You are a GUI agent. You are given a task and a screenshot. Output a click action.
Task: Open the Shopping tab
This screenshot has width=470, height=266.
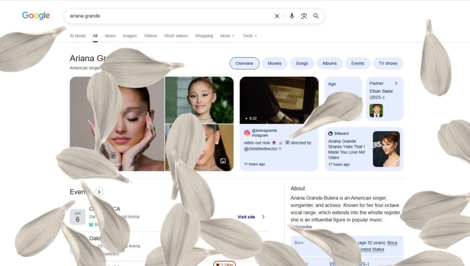click(204, 36)
